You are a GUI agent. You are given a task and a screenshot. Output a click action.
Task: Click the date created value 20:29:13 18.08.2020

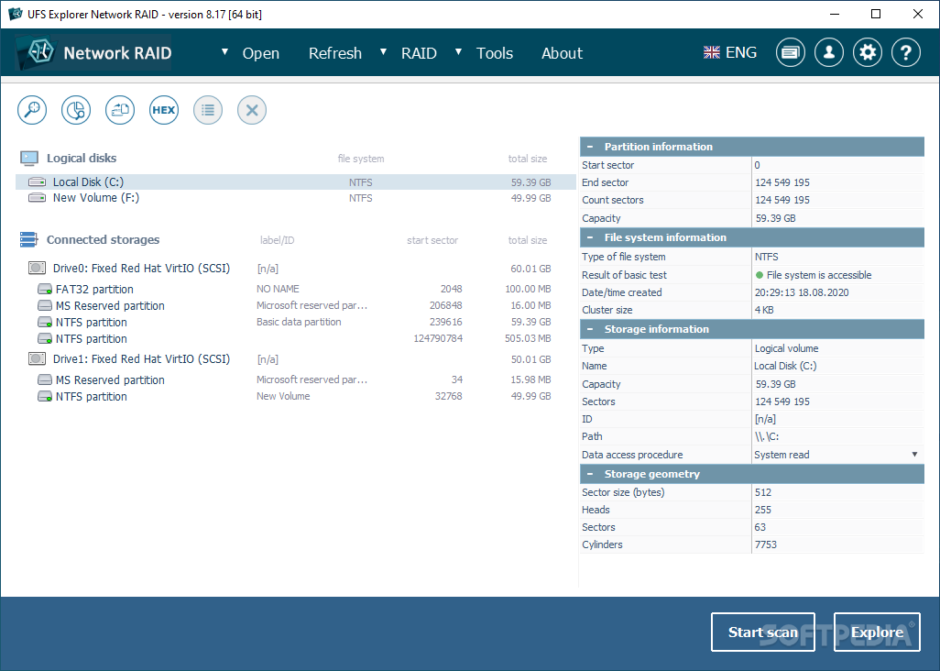point(802,292)
